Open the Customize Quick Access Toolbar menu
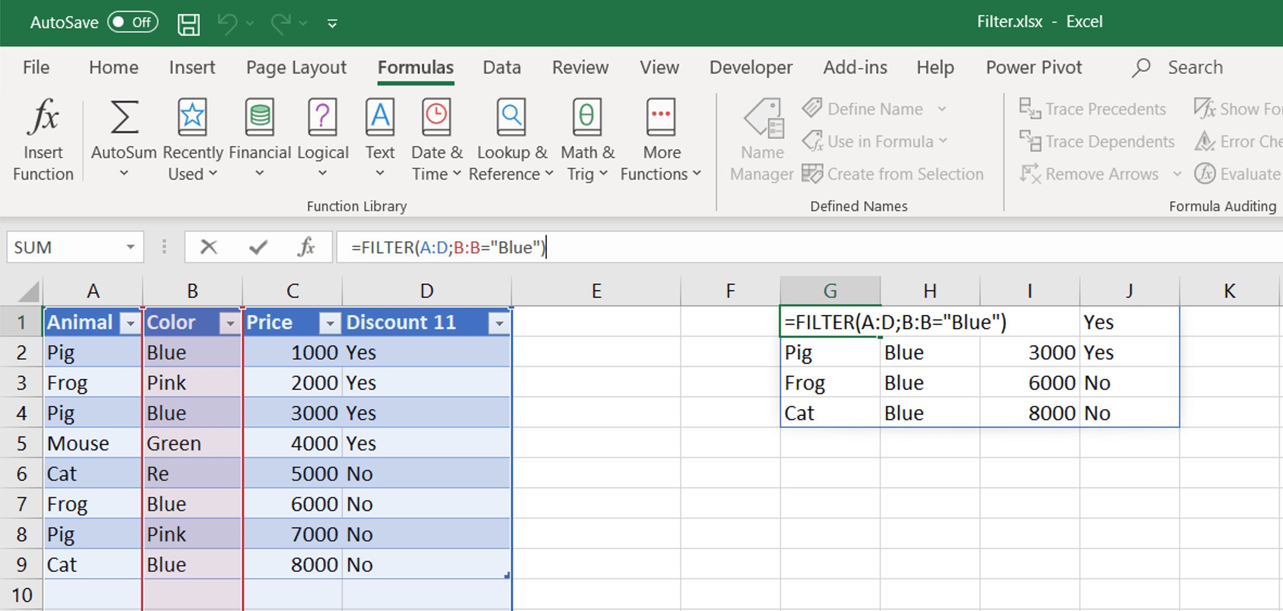This screenshot has width=1283, height=611. [332, 24]
